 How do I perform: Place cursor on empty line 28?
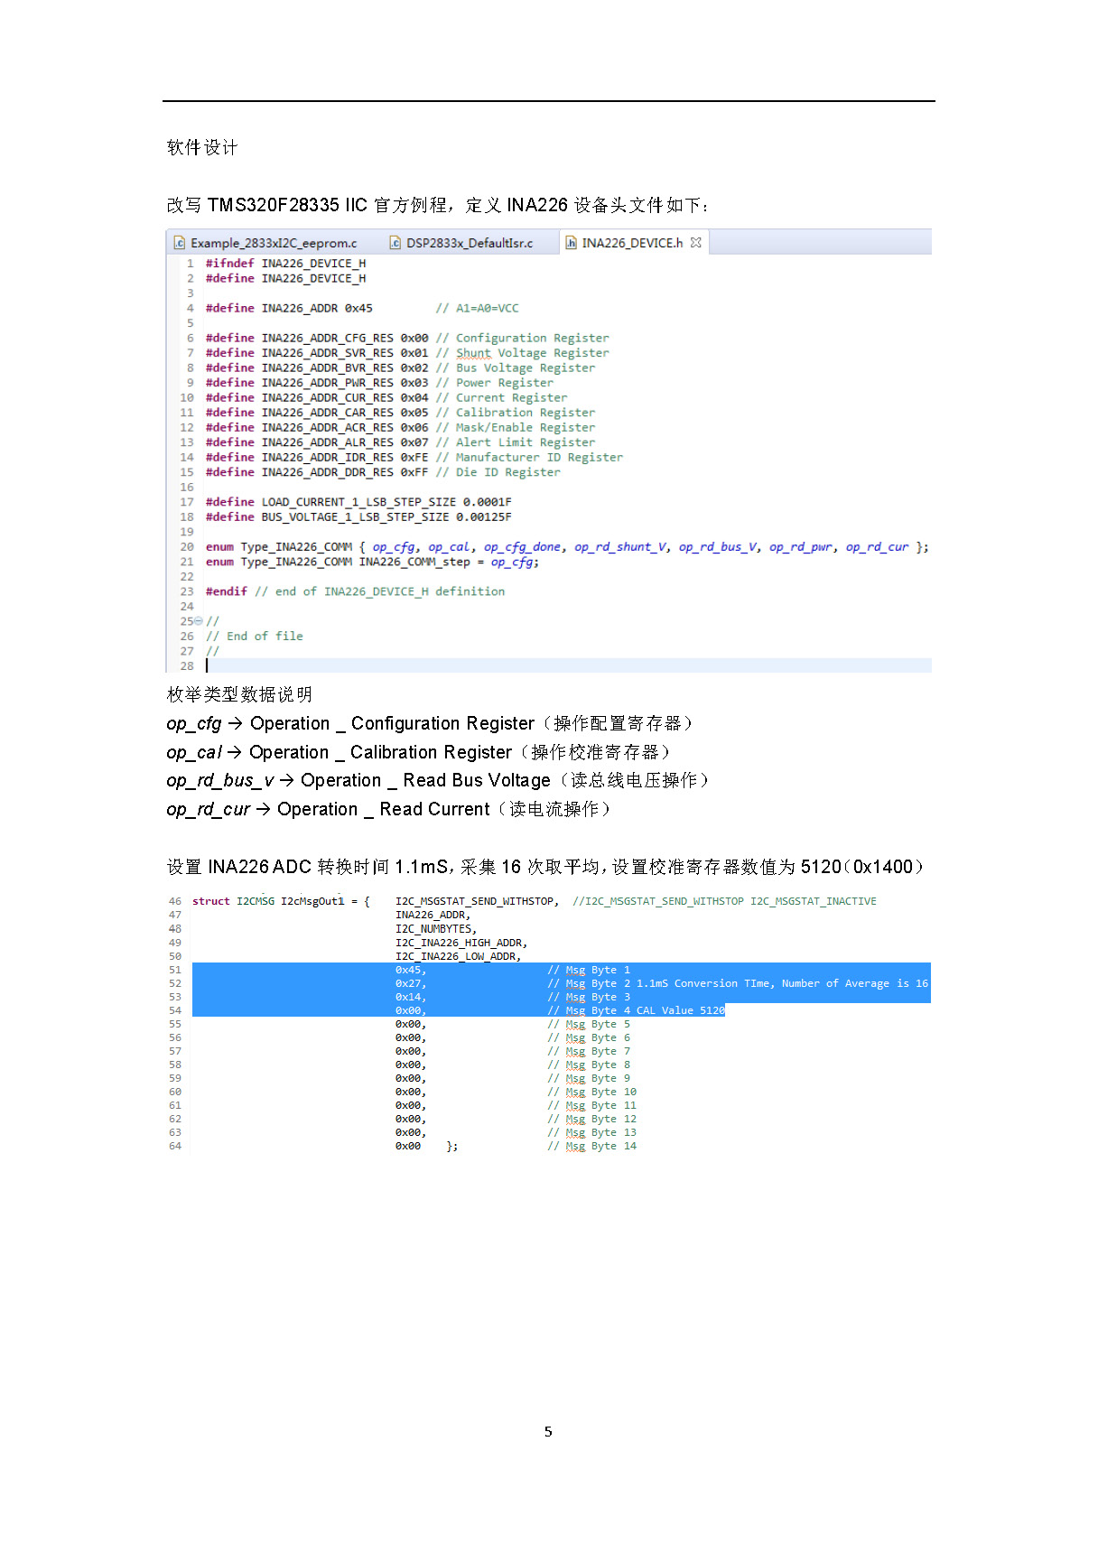pyautogui.click(x=569, y=665)
